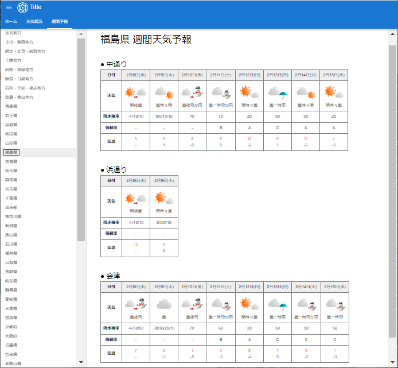
Task: Click 会津 weather icon for 2月11日(土)
Action: pyautogui.click(x=221, y=304)
